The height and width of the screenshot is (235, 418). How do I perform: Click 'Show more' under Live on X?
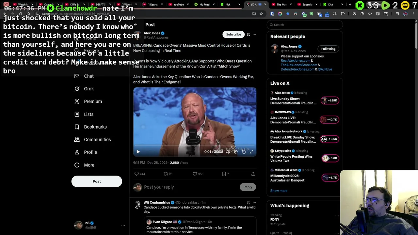pyautogui.click(x=279, y=191)
